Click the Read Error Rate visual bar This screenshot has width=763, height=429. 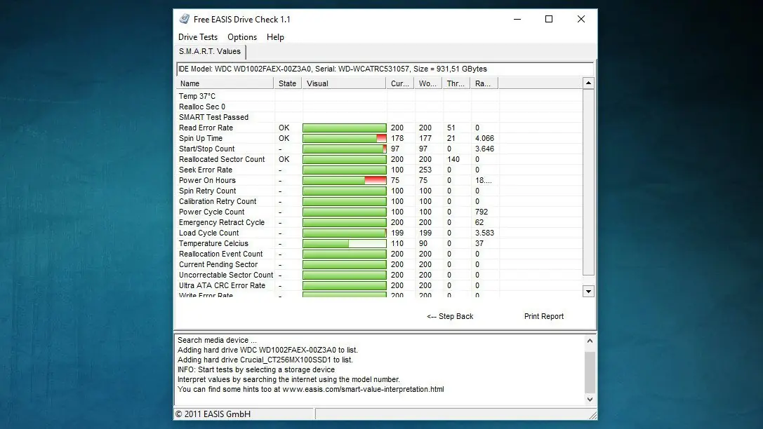click(345, 128)
